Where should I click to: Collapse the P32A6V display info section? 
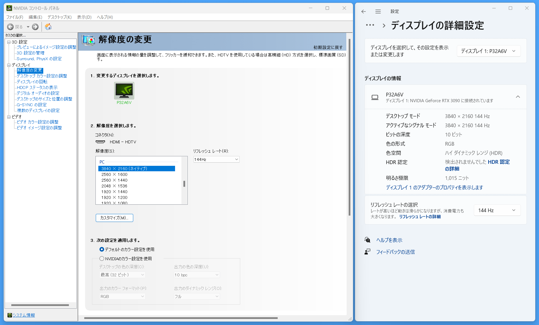tap(518, 97)
